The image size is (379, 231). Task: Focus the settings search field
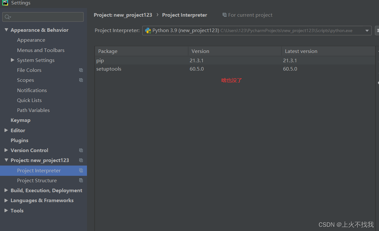coord(43,17)
